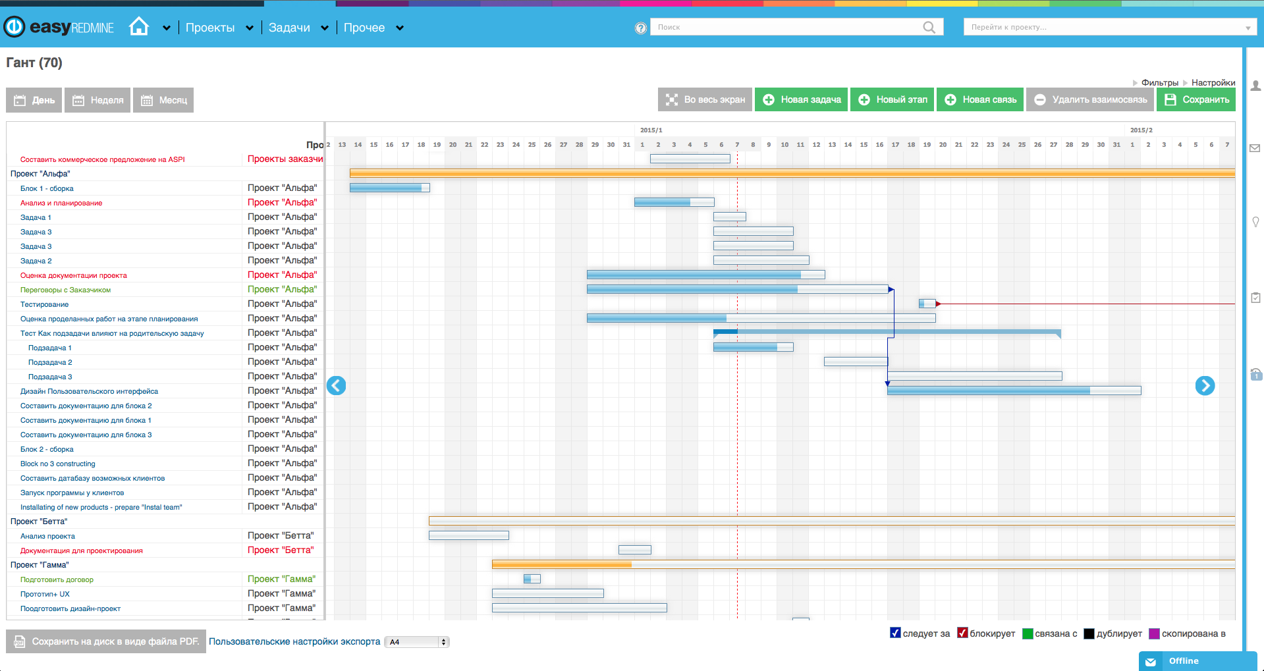Click the bottom sidebar icon with the badge
Screen dimensions: 1264x671
[x=1256, y=374]
